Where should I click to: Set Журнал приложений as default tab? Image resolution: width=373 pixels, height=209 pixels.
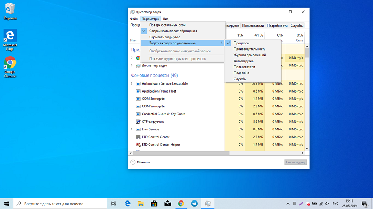tap(253, 55)
